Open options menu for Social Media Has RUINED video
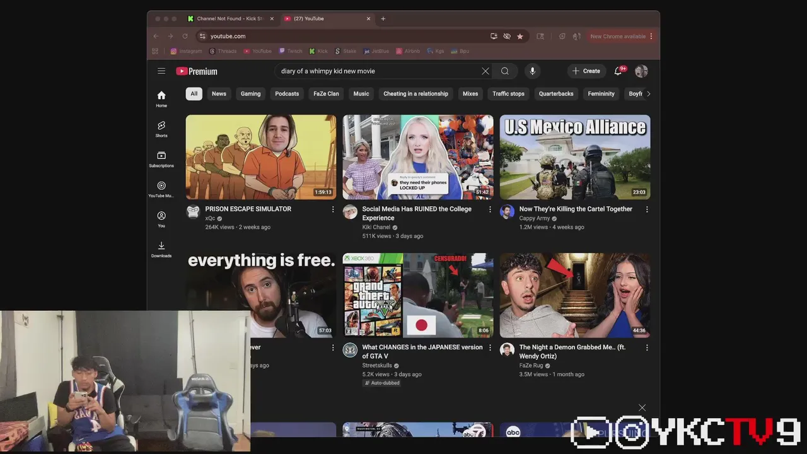The width and height of the screenshot is (807, 454). (490, 209)
